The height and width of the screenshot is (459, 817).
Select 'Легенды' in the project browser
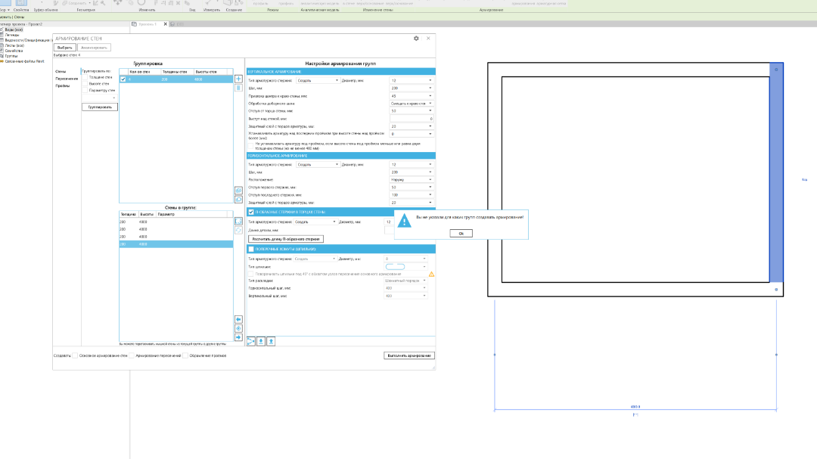12,35
